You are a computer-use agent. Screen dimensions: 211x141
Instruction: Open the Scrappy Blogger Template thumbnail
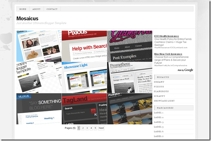point(39,78)
